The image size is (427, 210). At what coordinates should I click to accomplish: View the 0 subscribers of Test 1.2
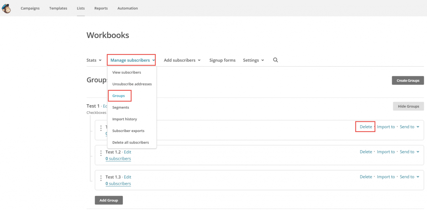pos(118,159)
